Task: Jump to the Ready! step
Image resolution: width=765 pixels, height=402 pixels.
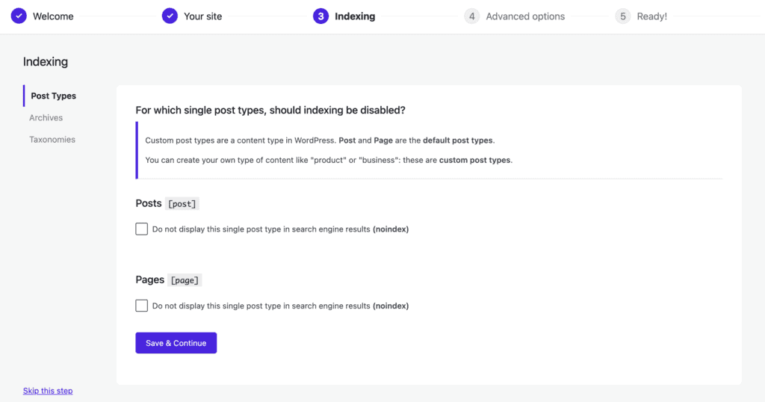Action: click(651, 16)
